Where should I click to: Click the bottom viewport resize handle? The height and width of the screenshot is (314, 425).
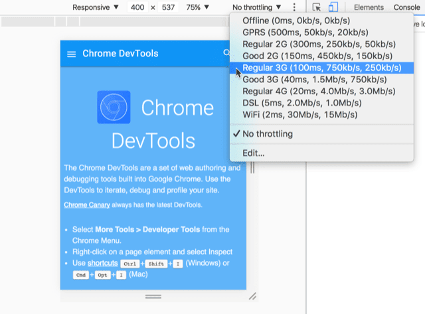point(153,295)
